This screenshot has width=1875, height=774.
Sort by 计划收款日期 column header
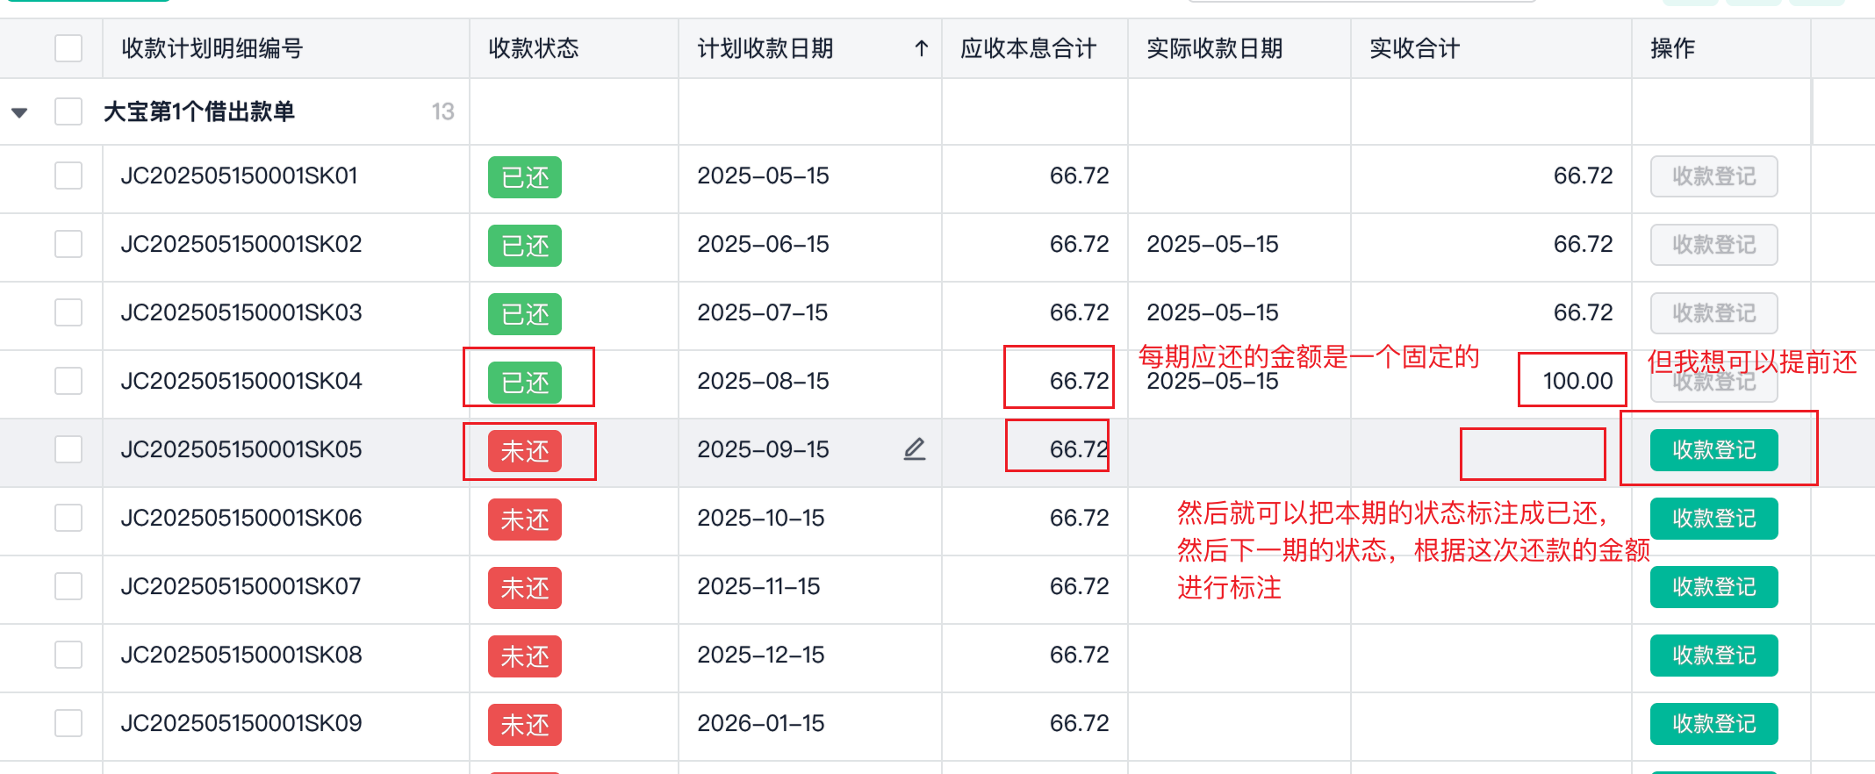[x=765, y=48]
